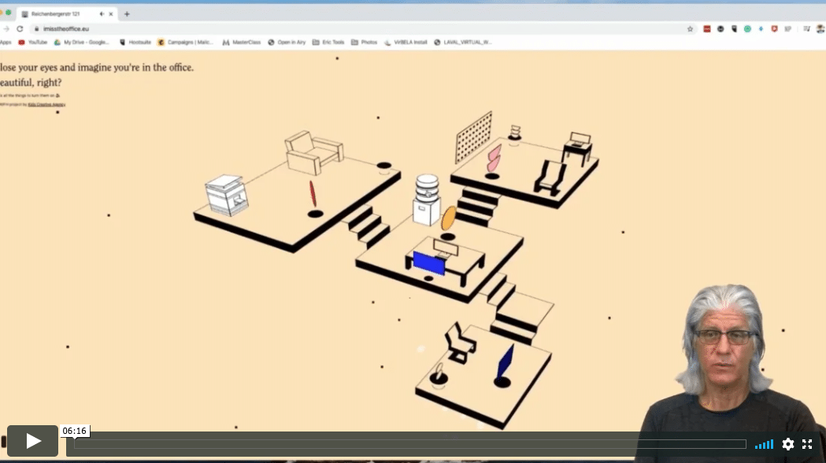826x463 pixels.
Task: Click the orange oval by water cooler
Action: click(448, 218)
